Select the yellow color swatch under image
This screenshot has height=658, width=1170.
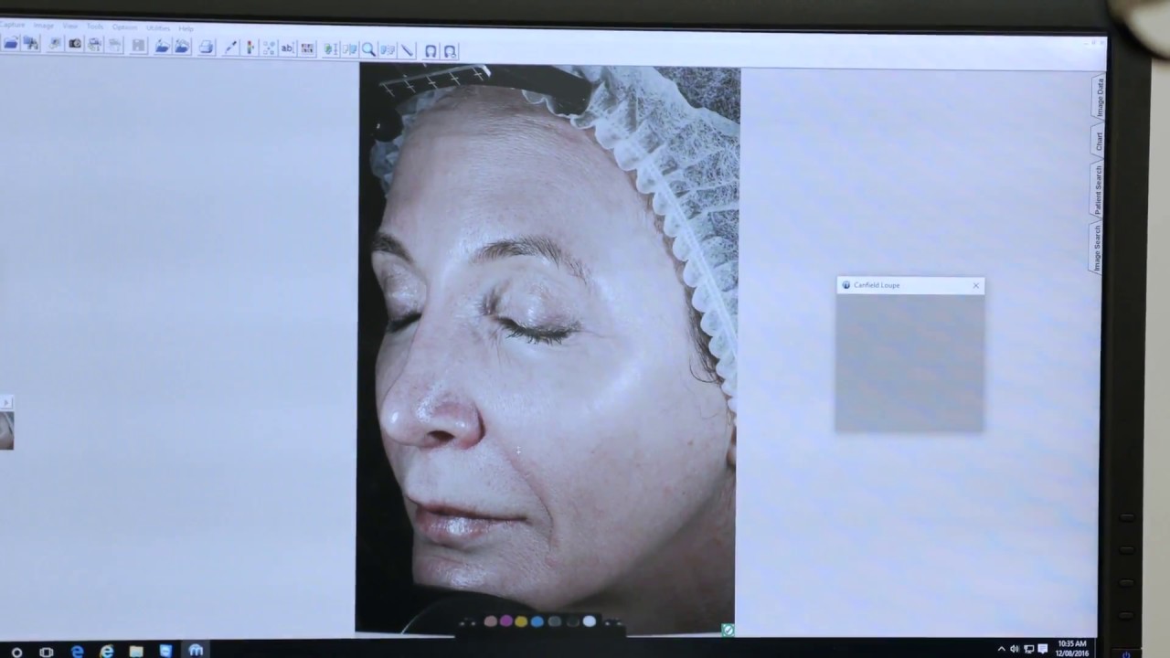[x=521, y=621]
